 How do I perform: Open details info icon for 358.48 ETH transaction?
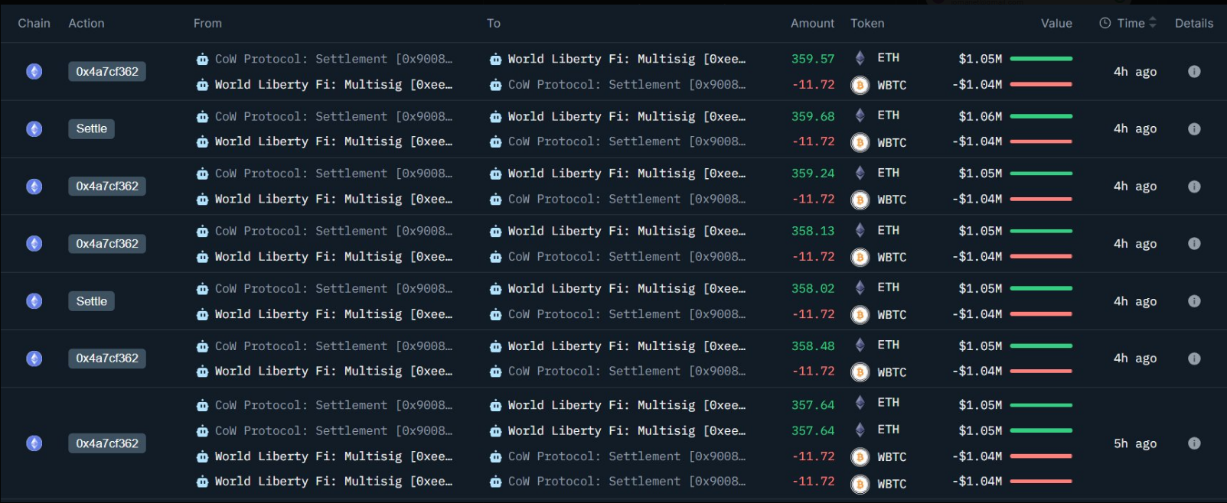pyautogui.click(x=1193, y=359)
